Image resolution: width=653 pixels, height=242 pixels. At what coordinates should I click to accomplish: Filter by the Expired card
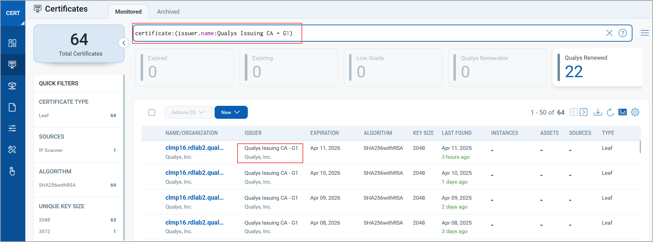point(184,67)
